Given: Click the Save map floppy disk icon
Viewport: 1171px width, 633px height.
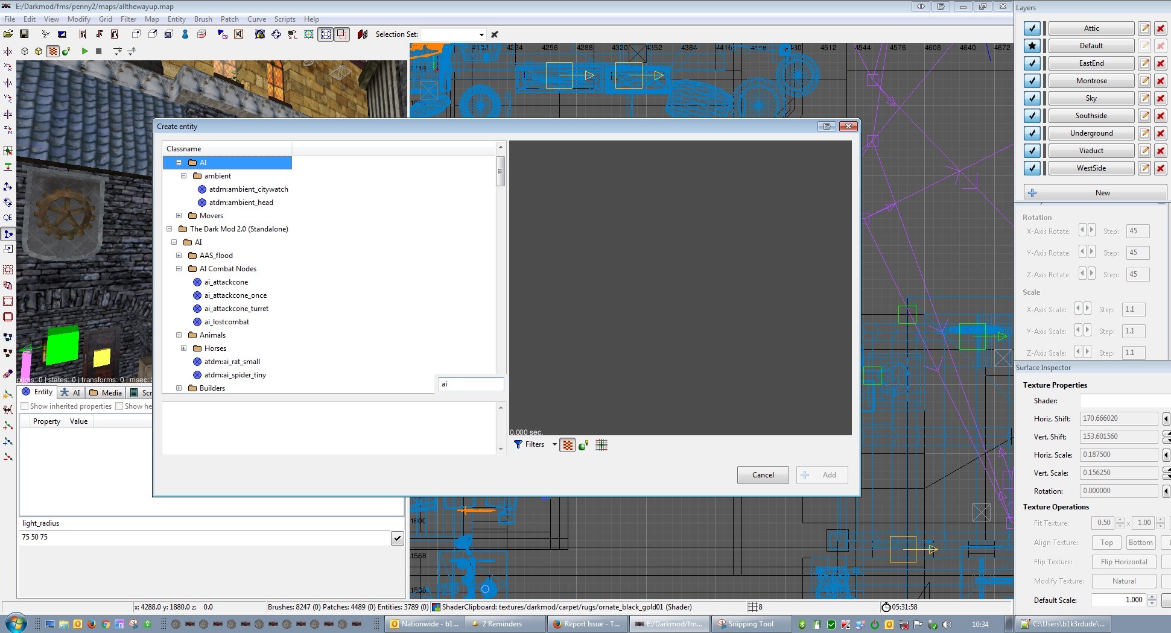Looking at the screenshot, I should coord(24,34).
